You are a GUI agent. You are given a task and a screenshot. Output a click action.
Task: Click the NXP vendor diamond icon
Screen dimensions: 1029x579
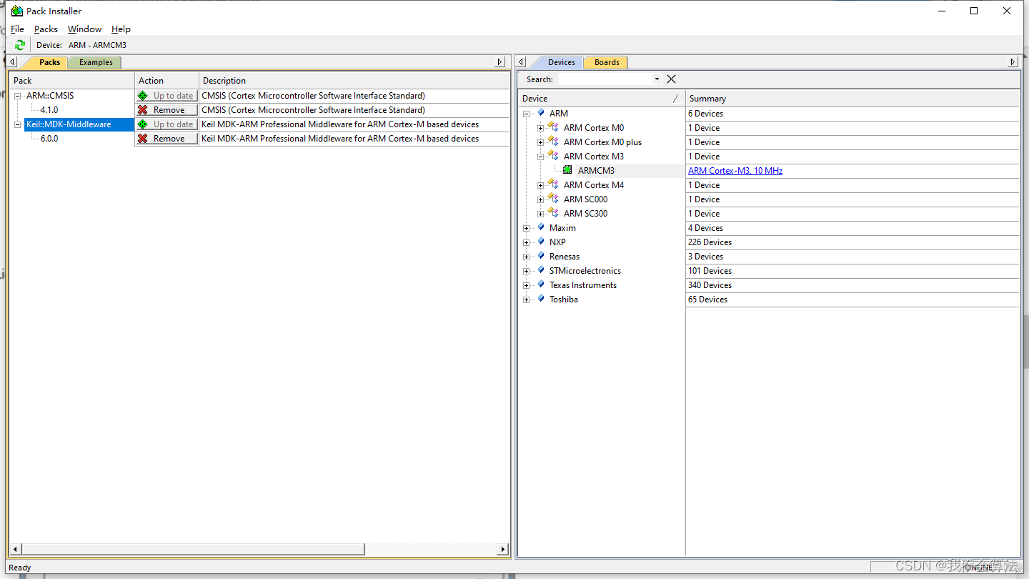(x=541, y=241)
